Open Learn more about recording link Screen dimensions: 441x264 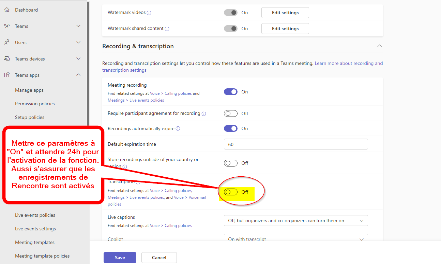coord(349,63)
